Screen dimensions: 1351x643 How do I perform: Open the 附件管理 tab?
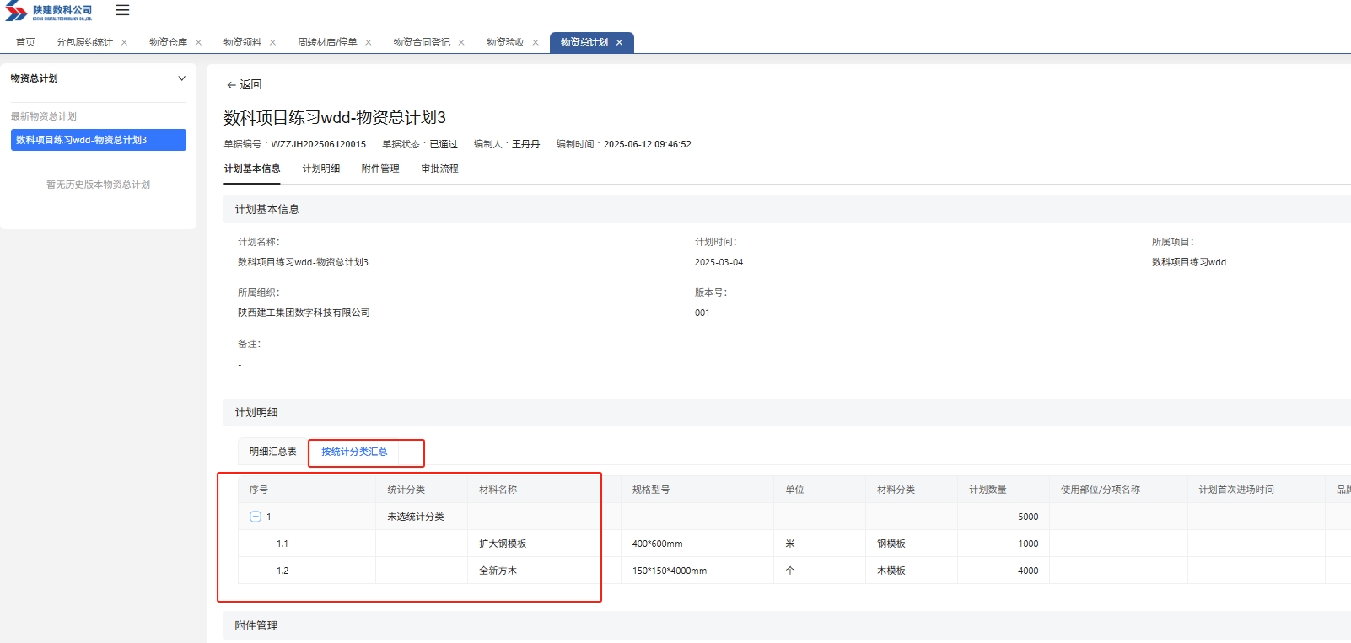pyautogui.click(x=380, y=169)
